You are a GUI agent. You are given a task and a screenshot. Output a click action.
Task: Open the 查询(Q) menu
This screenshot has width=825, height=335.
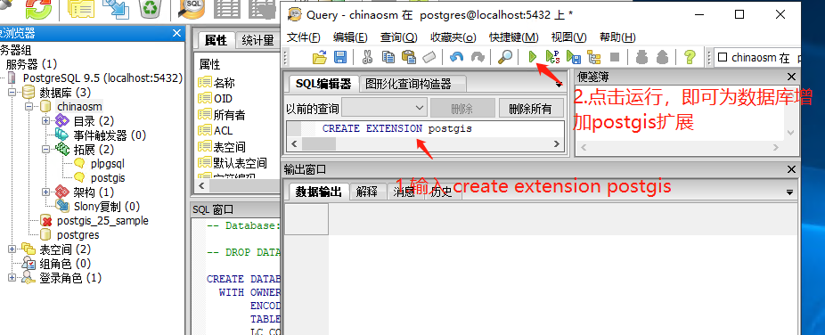[x=398, y=37]
